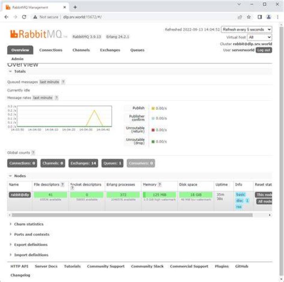The height and width of the screenshot is (282, 284).
Task: Reload the page with refresh icon
Action: pyautogui.click(x=24, y=17)
